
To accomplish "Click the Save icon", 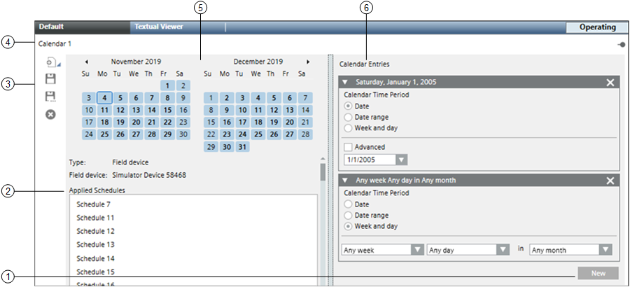I will coord(50,79).
